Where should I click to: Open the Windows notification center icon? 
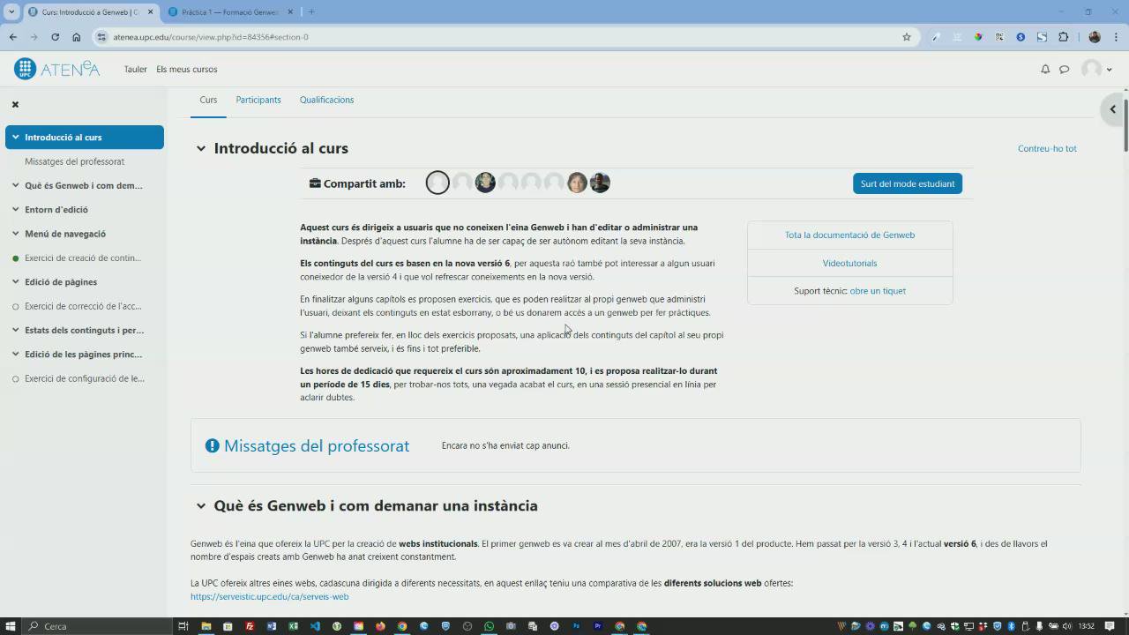tap(1110, 626)
